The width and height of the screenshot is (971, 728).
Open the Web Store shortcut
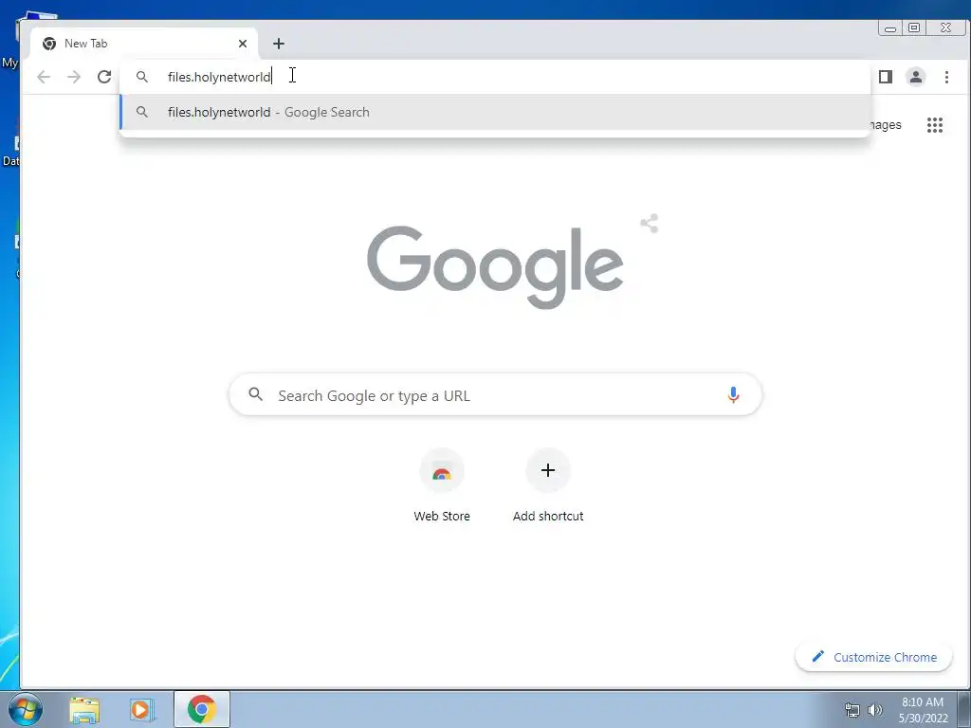click(x=442, y=486)
